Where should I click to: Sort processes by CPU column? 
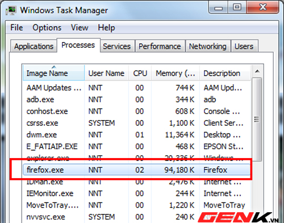[x=140, y=73]
